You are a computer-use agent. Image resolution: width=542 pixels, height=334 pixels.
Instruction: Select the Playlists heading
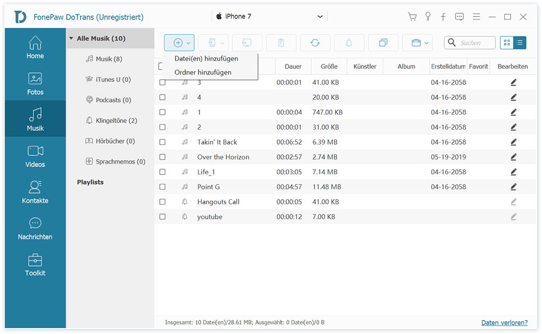(90, 182)
